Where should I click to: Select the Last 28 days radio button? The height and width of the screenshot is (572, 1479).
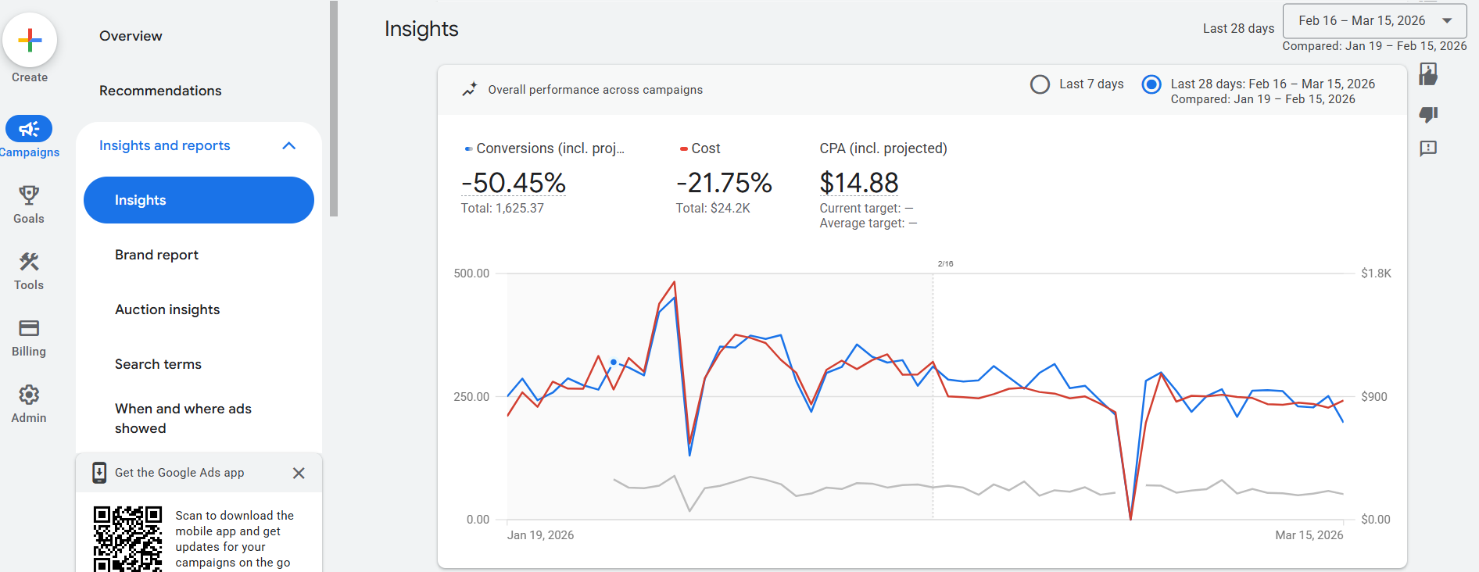tap(1151, 84)
